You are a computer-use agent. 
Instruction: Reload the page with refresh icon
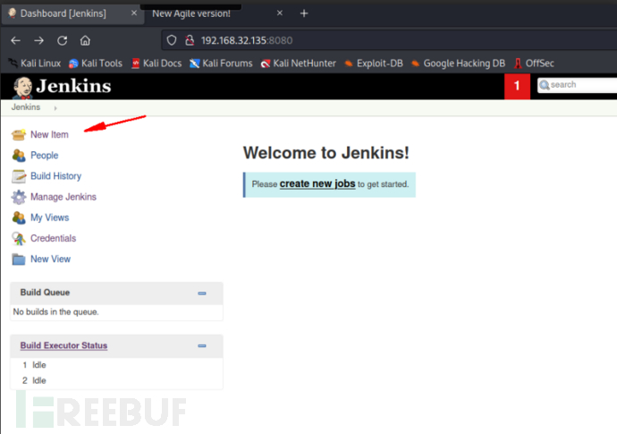point(63,40)
